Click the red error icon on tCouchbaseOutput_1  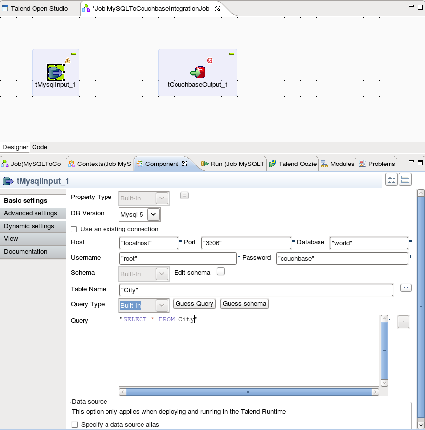click(210, 60)
